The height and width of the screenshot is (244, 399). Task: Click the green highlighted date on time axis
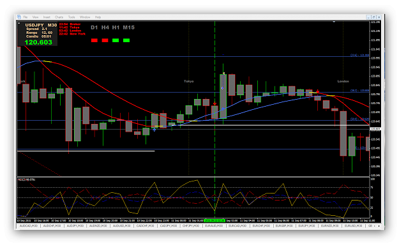(x=215, y=220)
